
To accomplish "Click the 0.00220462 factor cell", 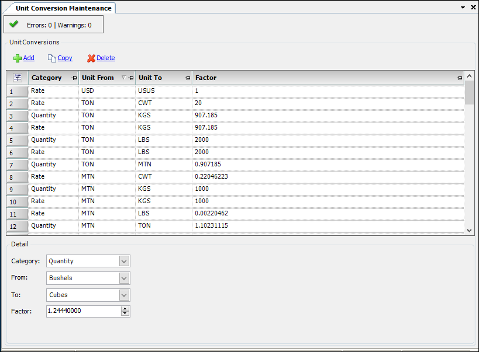I will (328, 213).
